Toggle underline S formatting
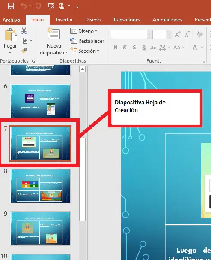The height and width of the screenshot is (260, 211). [x=134, y=48]
